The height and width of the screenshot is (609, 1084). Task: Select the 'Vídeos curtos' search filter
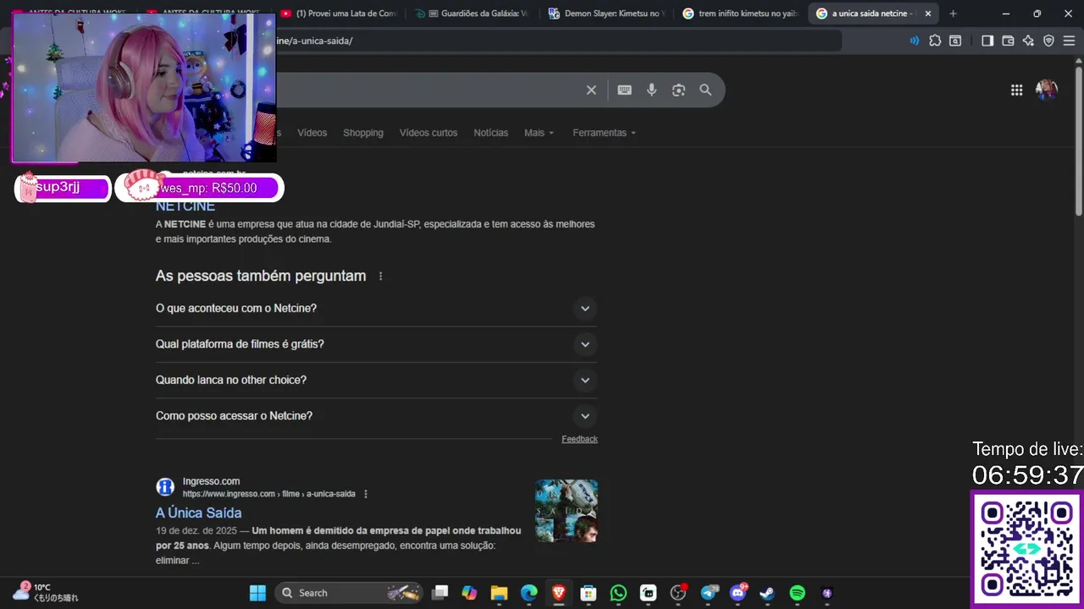coord(429,133)
